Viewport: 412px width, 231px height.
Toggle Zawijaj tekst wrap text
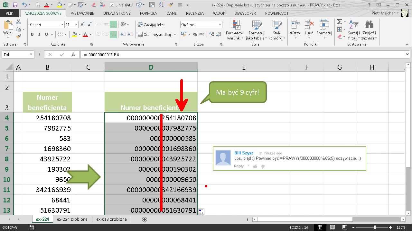[151, 25]
